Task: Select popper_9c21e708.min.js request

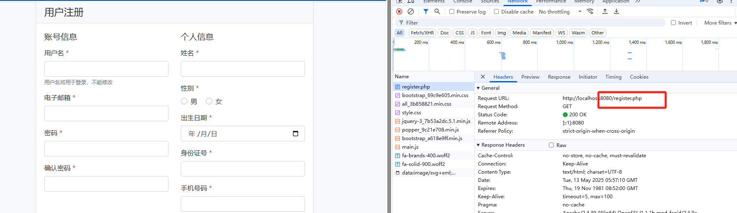Action: coord(433,129)
